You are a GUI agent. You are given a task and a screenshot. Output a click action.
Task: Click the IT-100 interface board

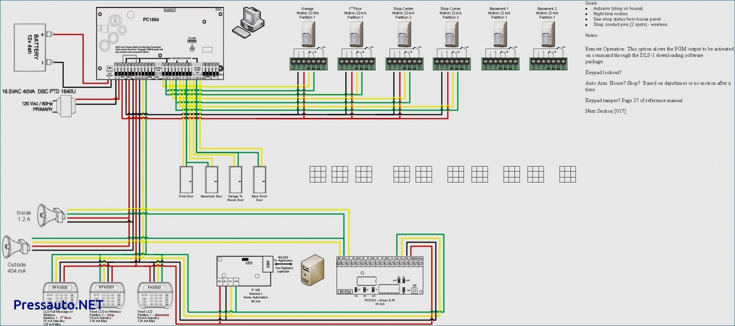click(x=245, y=271)
